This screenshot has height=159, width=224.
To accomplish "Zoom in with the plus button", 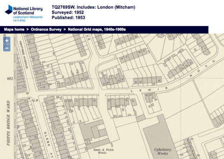I will click(7, 41).
